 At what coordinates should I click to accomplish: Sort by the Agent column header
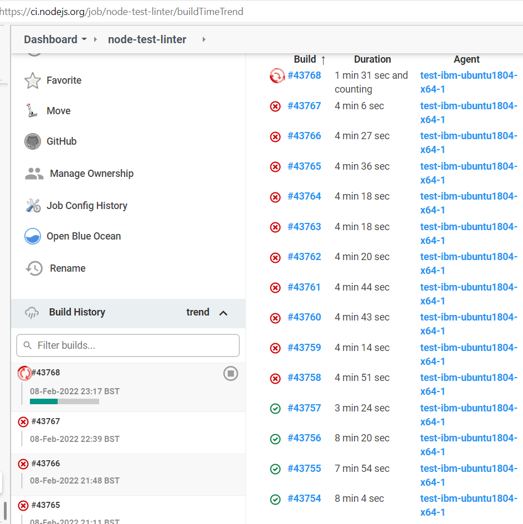click(466, 59)
